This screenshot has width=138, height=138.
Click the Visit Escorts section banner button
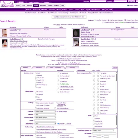point(69,17)
